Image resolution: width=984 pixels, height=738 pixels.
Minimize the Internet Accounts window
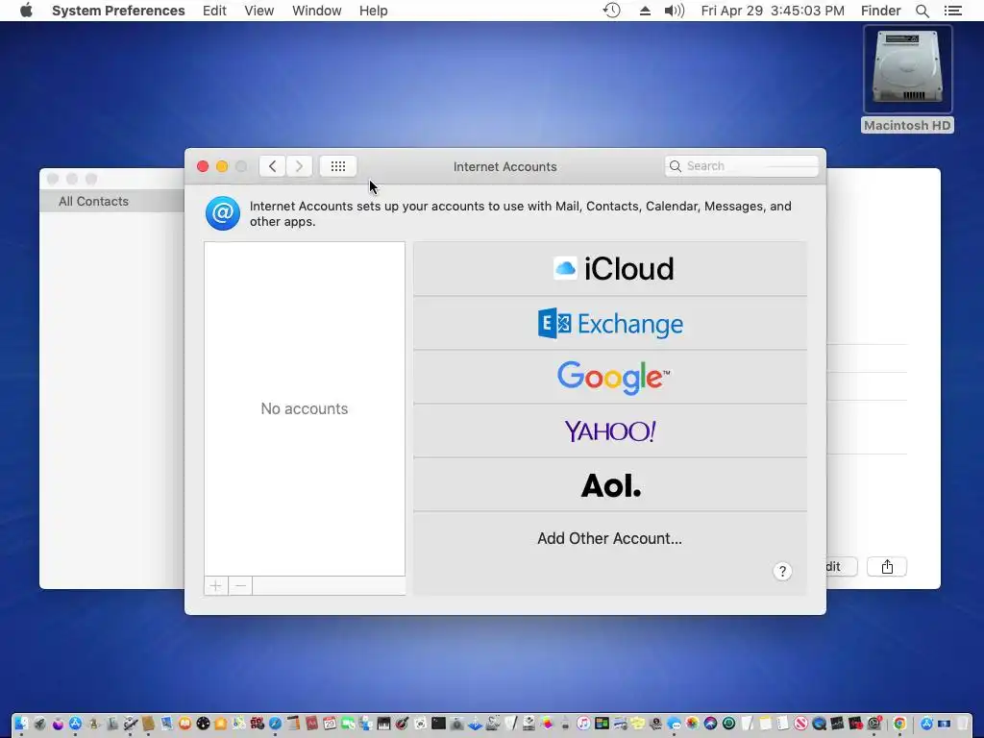[x=222, y=166]
